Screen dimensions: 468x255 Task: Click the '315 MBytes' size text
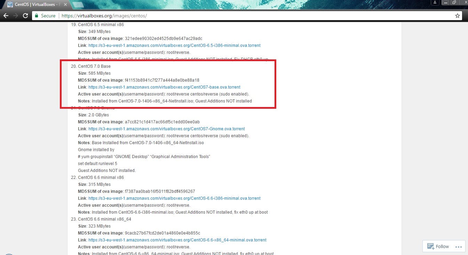99,184
